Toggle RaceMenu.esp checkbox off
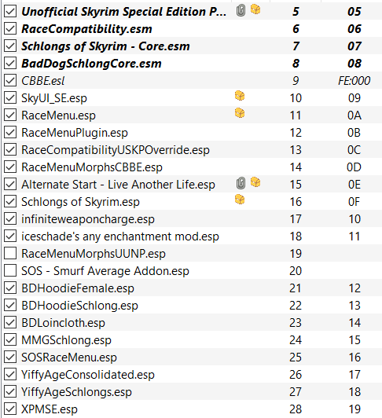 click(10, 115)
